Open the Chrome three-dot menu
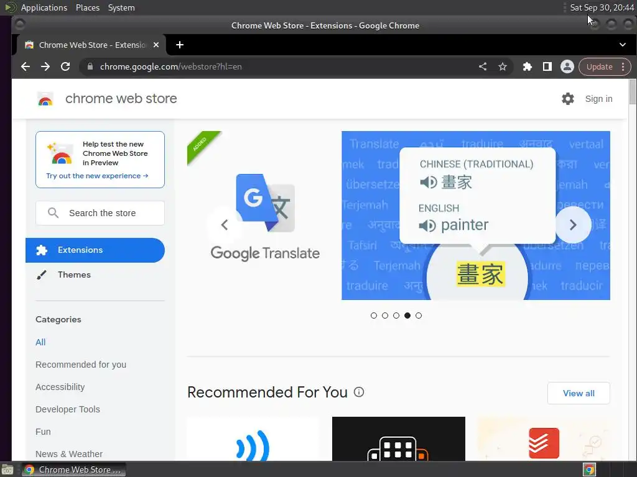637x477 pixels. pyautogui.click(x=623, y=66)
